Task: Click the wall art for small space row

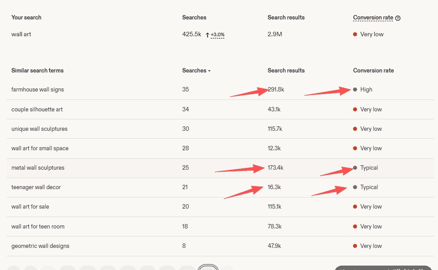Action: click(220, 148)
